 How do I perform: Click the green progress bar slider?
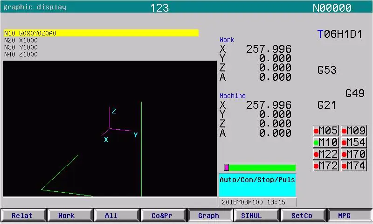[x=260, y=168]
